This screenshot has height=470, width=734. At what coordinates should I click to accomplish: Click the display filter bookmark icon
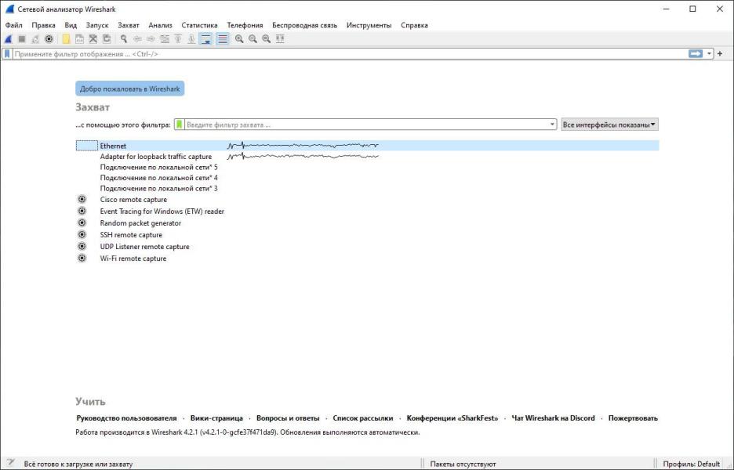7,54
